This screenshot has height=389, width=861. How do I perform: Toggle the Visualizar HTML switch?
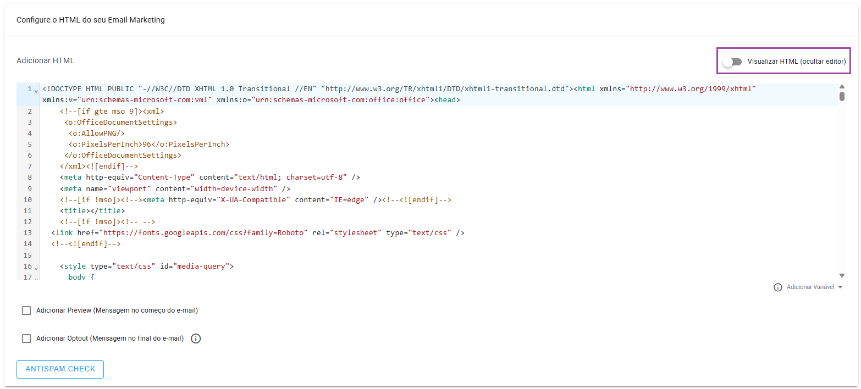click(x=732, y=62)
